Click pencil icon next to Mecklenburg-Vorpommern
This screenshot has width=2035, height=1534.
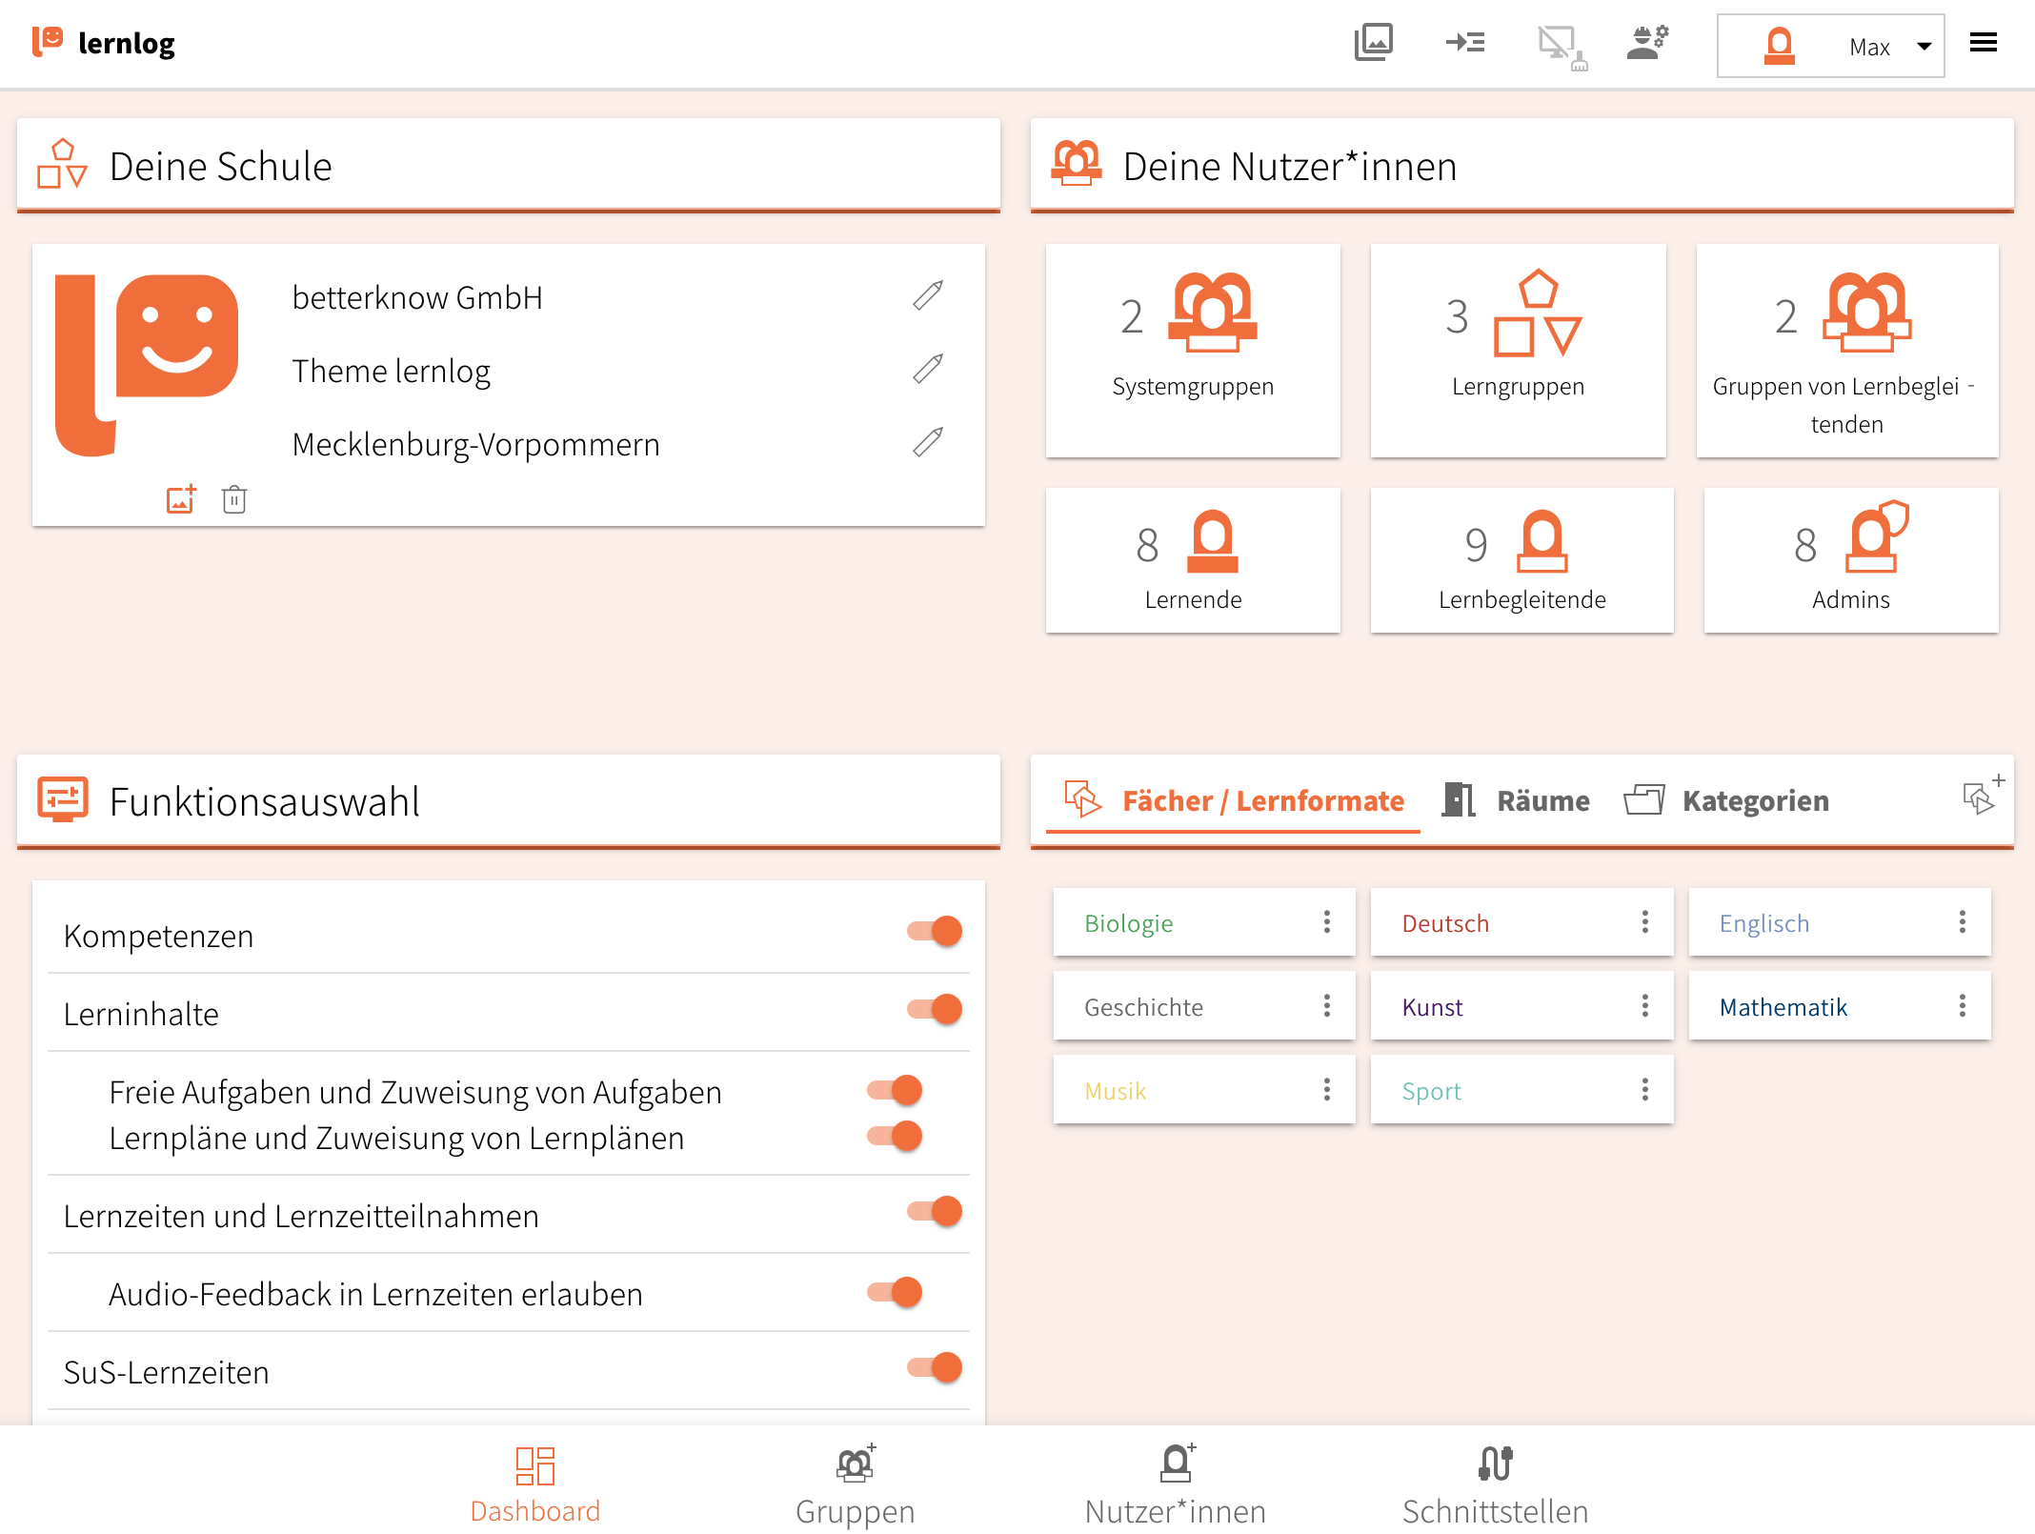[x=928, y=443]
